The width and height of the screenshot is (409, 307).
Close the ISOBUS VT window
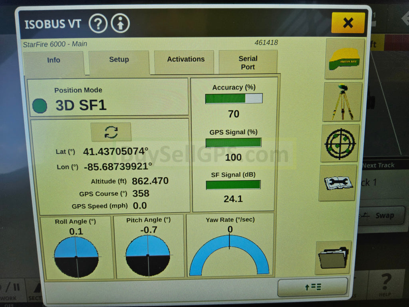(348, 23)
